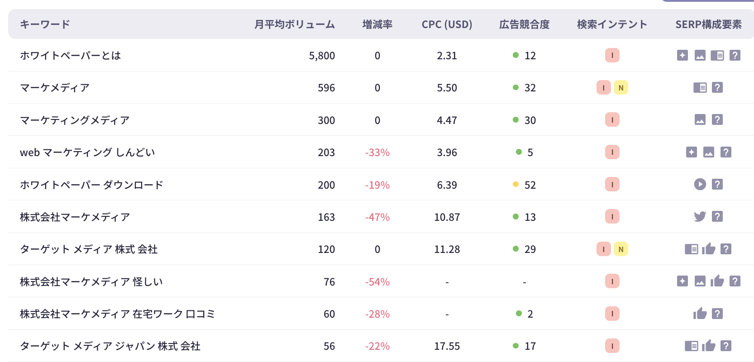
Task: Click the AI sparkle icon in ホワイトペーパーとは row
Action: pyautogui.click(x=682, y=55)
